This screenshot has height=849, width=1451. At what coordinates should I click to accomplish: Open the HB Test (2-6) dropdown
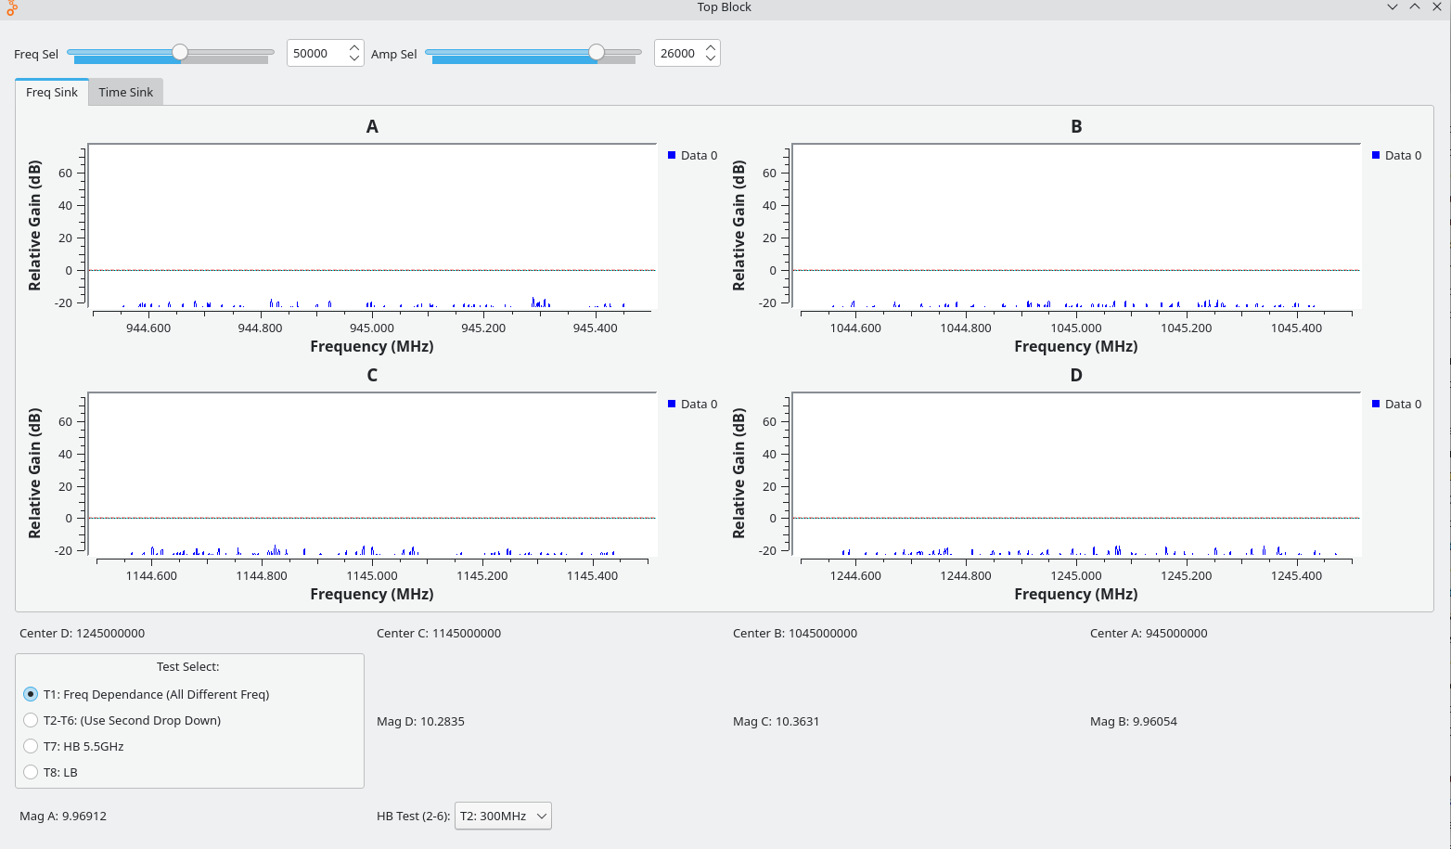pyautogui.click(x=503, y=817)
